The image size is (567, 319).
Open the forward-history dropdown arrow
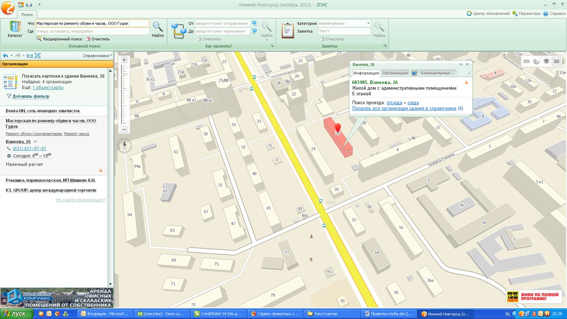click(23, 55)
